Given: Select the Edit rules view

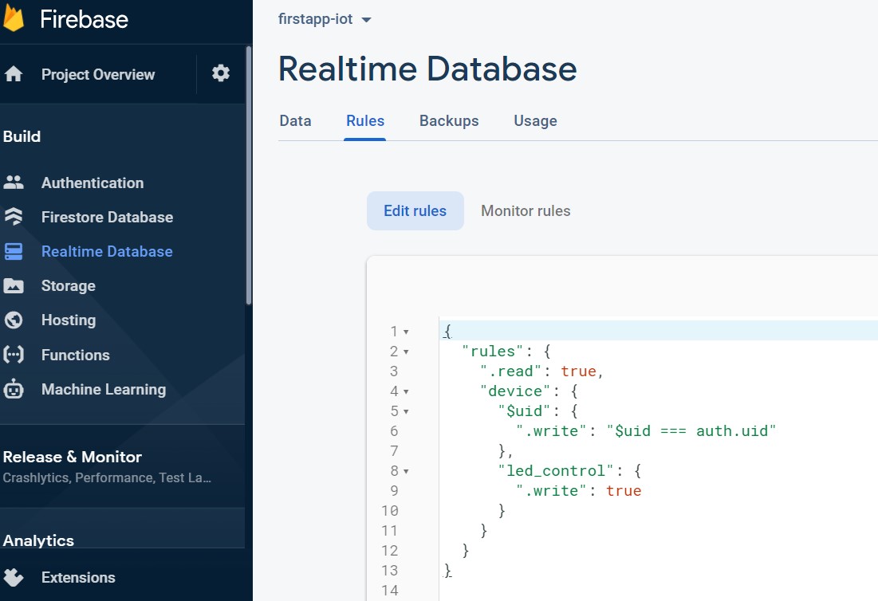Looking at the screenshot, I should pos(415,211).
